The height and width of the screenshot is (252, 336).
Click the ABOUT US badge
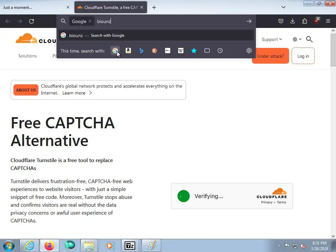(x=26, y=90)
